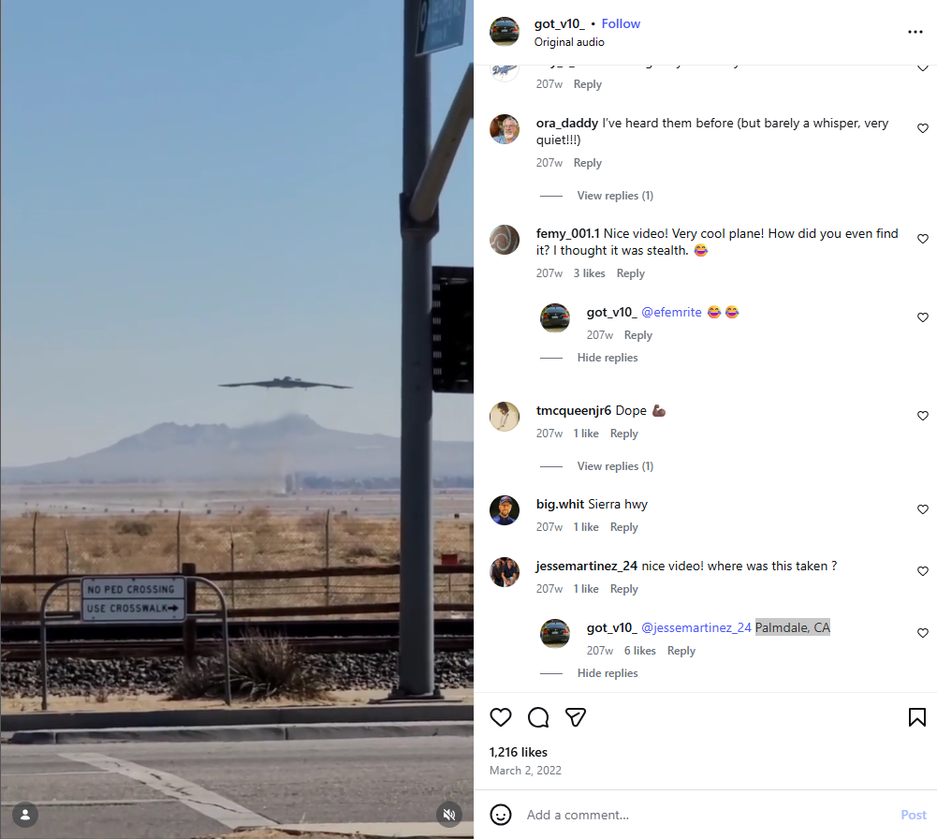Image resolution: width=937 pixels, height=839 pixels.
Task: Reply to femy_001.1's comment
Action: tap(631, 273)
